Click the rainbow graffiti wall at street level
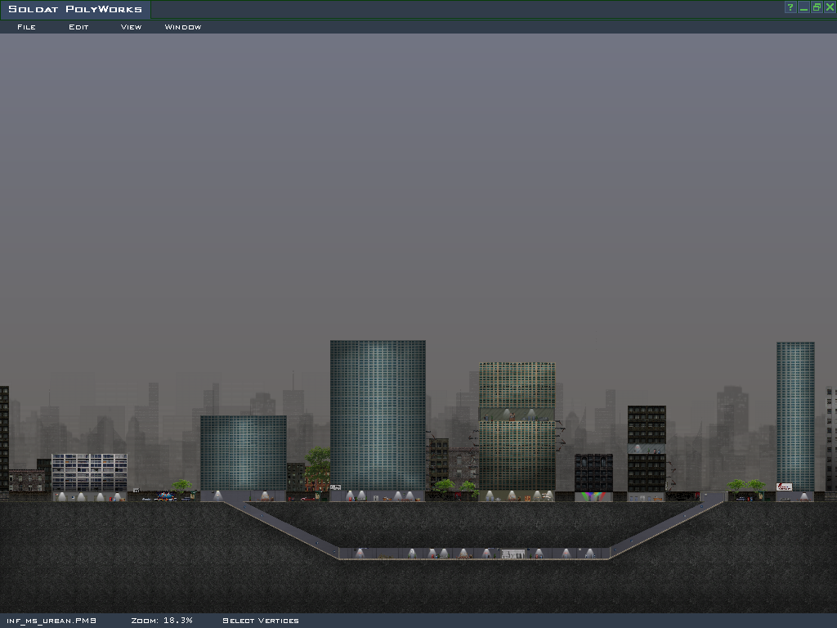Viewport: 837px width, 628px height. (594, 496)
